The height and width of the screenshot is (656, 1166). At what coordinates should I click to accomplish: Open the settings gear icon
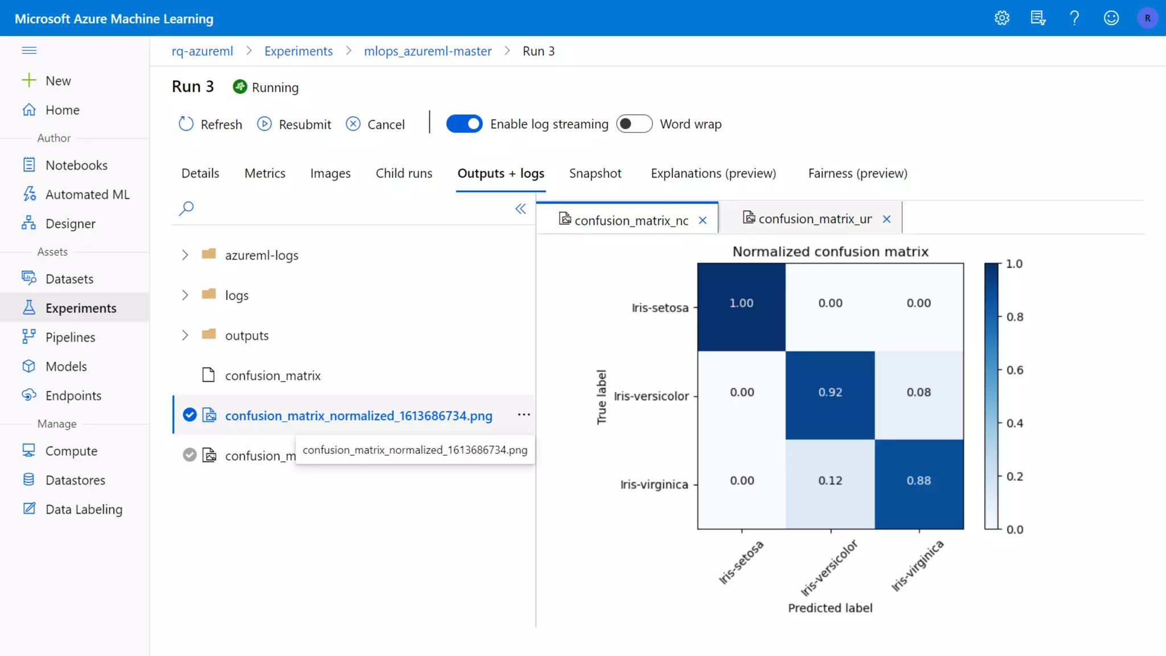tap(1002, 18)
